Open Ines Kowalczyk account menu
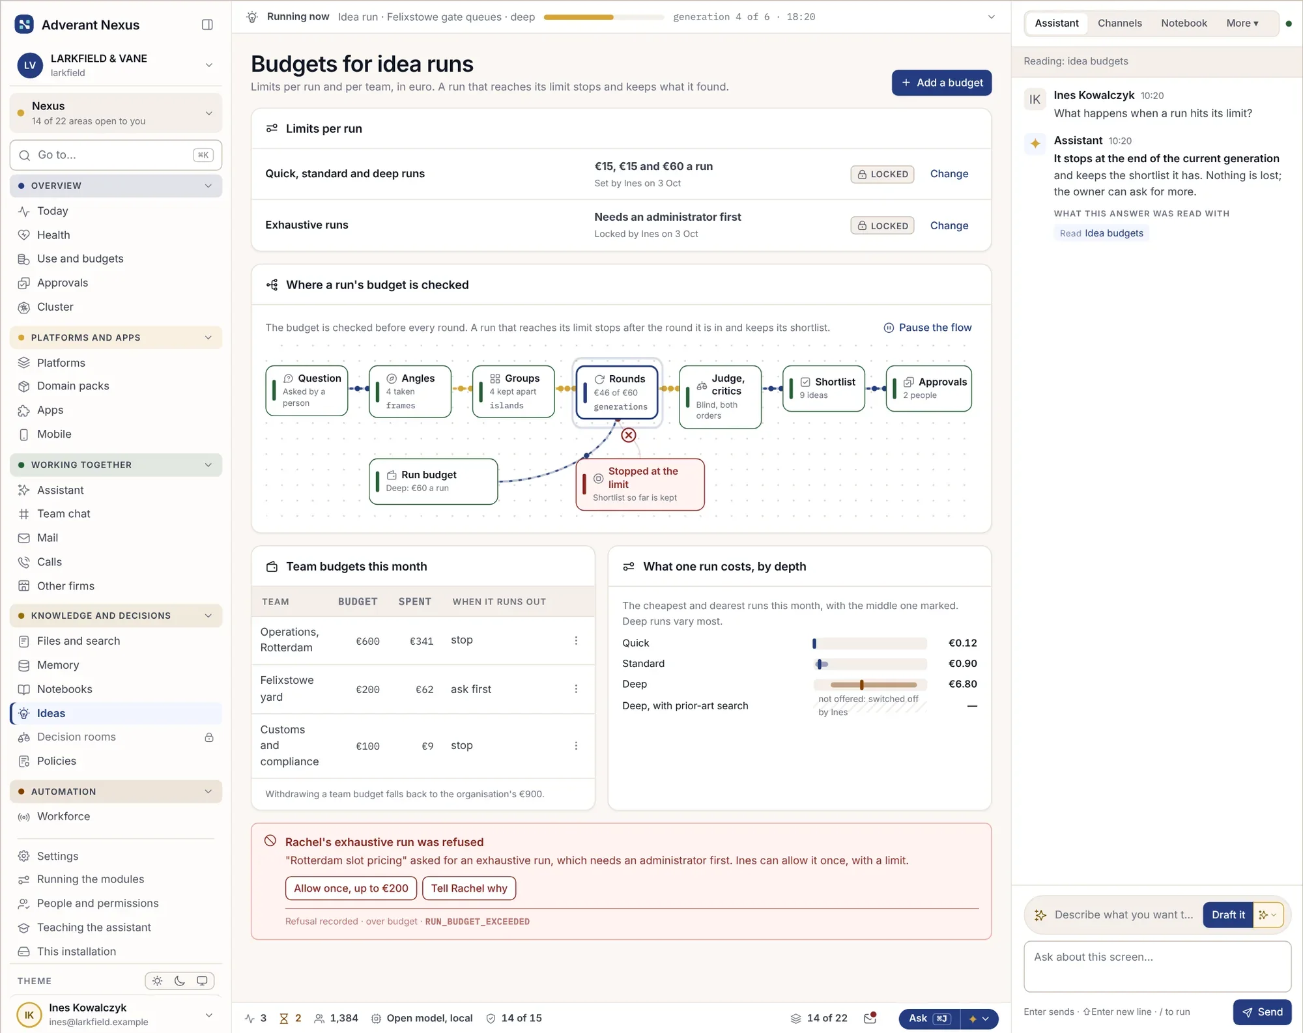This screenshot has width=1303, height=1033. (x=116, y=1014)
